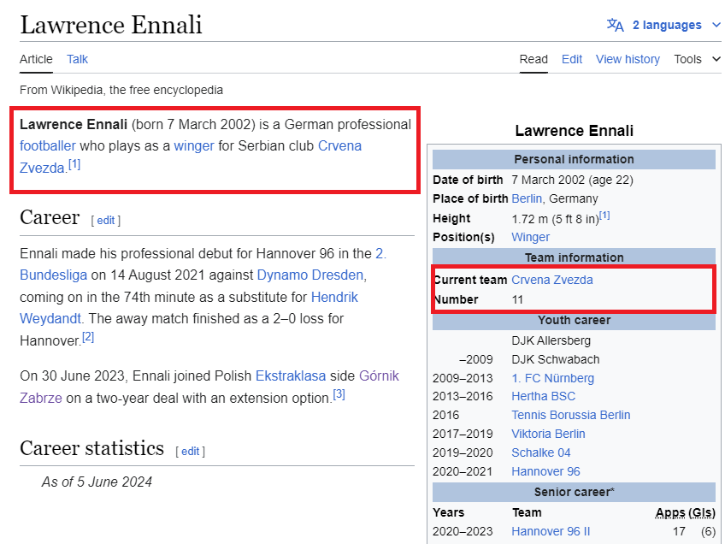Image resolution: width=725 pixels, height=544 pixels.
Task: Expand the Tools menu
Action: [x=697, y=59]
